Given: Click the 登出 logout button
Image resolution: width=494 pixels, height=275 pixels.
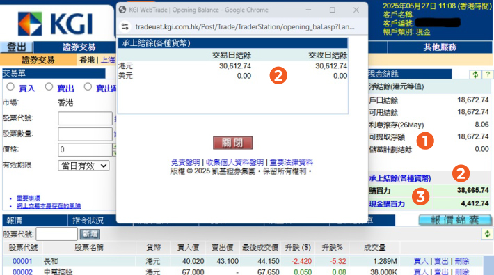Looking at the screenshot, I should pos(17,47).
